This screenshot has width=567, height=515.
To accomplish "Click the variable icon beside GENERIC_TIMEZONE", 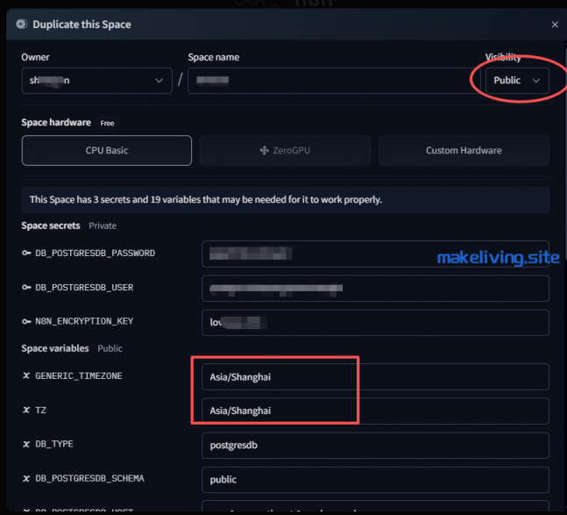I will tap(26, 376).
